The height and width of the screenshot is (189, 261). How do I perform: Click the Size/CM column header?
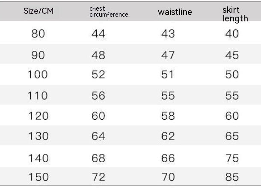coord(38,11)
